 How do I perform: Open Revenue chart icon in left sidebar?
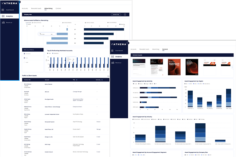pos(3,22)
